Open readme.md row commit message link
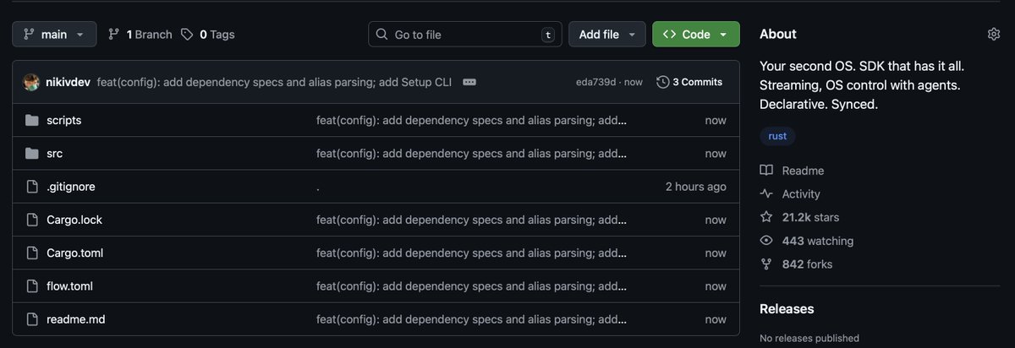1015x348 pixels. pos(472,319)
